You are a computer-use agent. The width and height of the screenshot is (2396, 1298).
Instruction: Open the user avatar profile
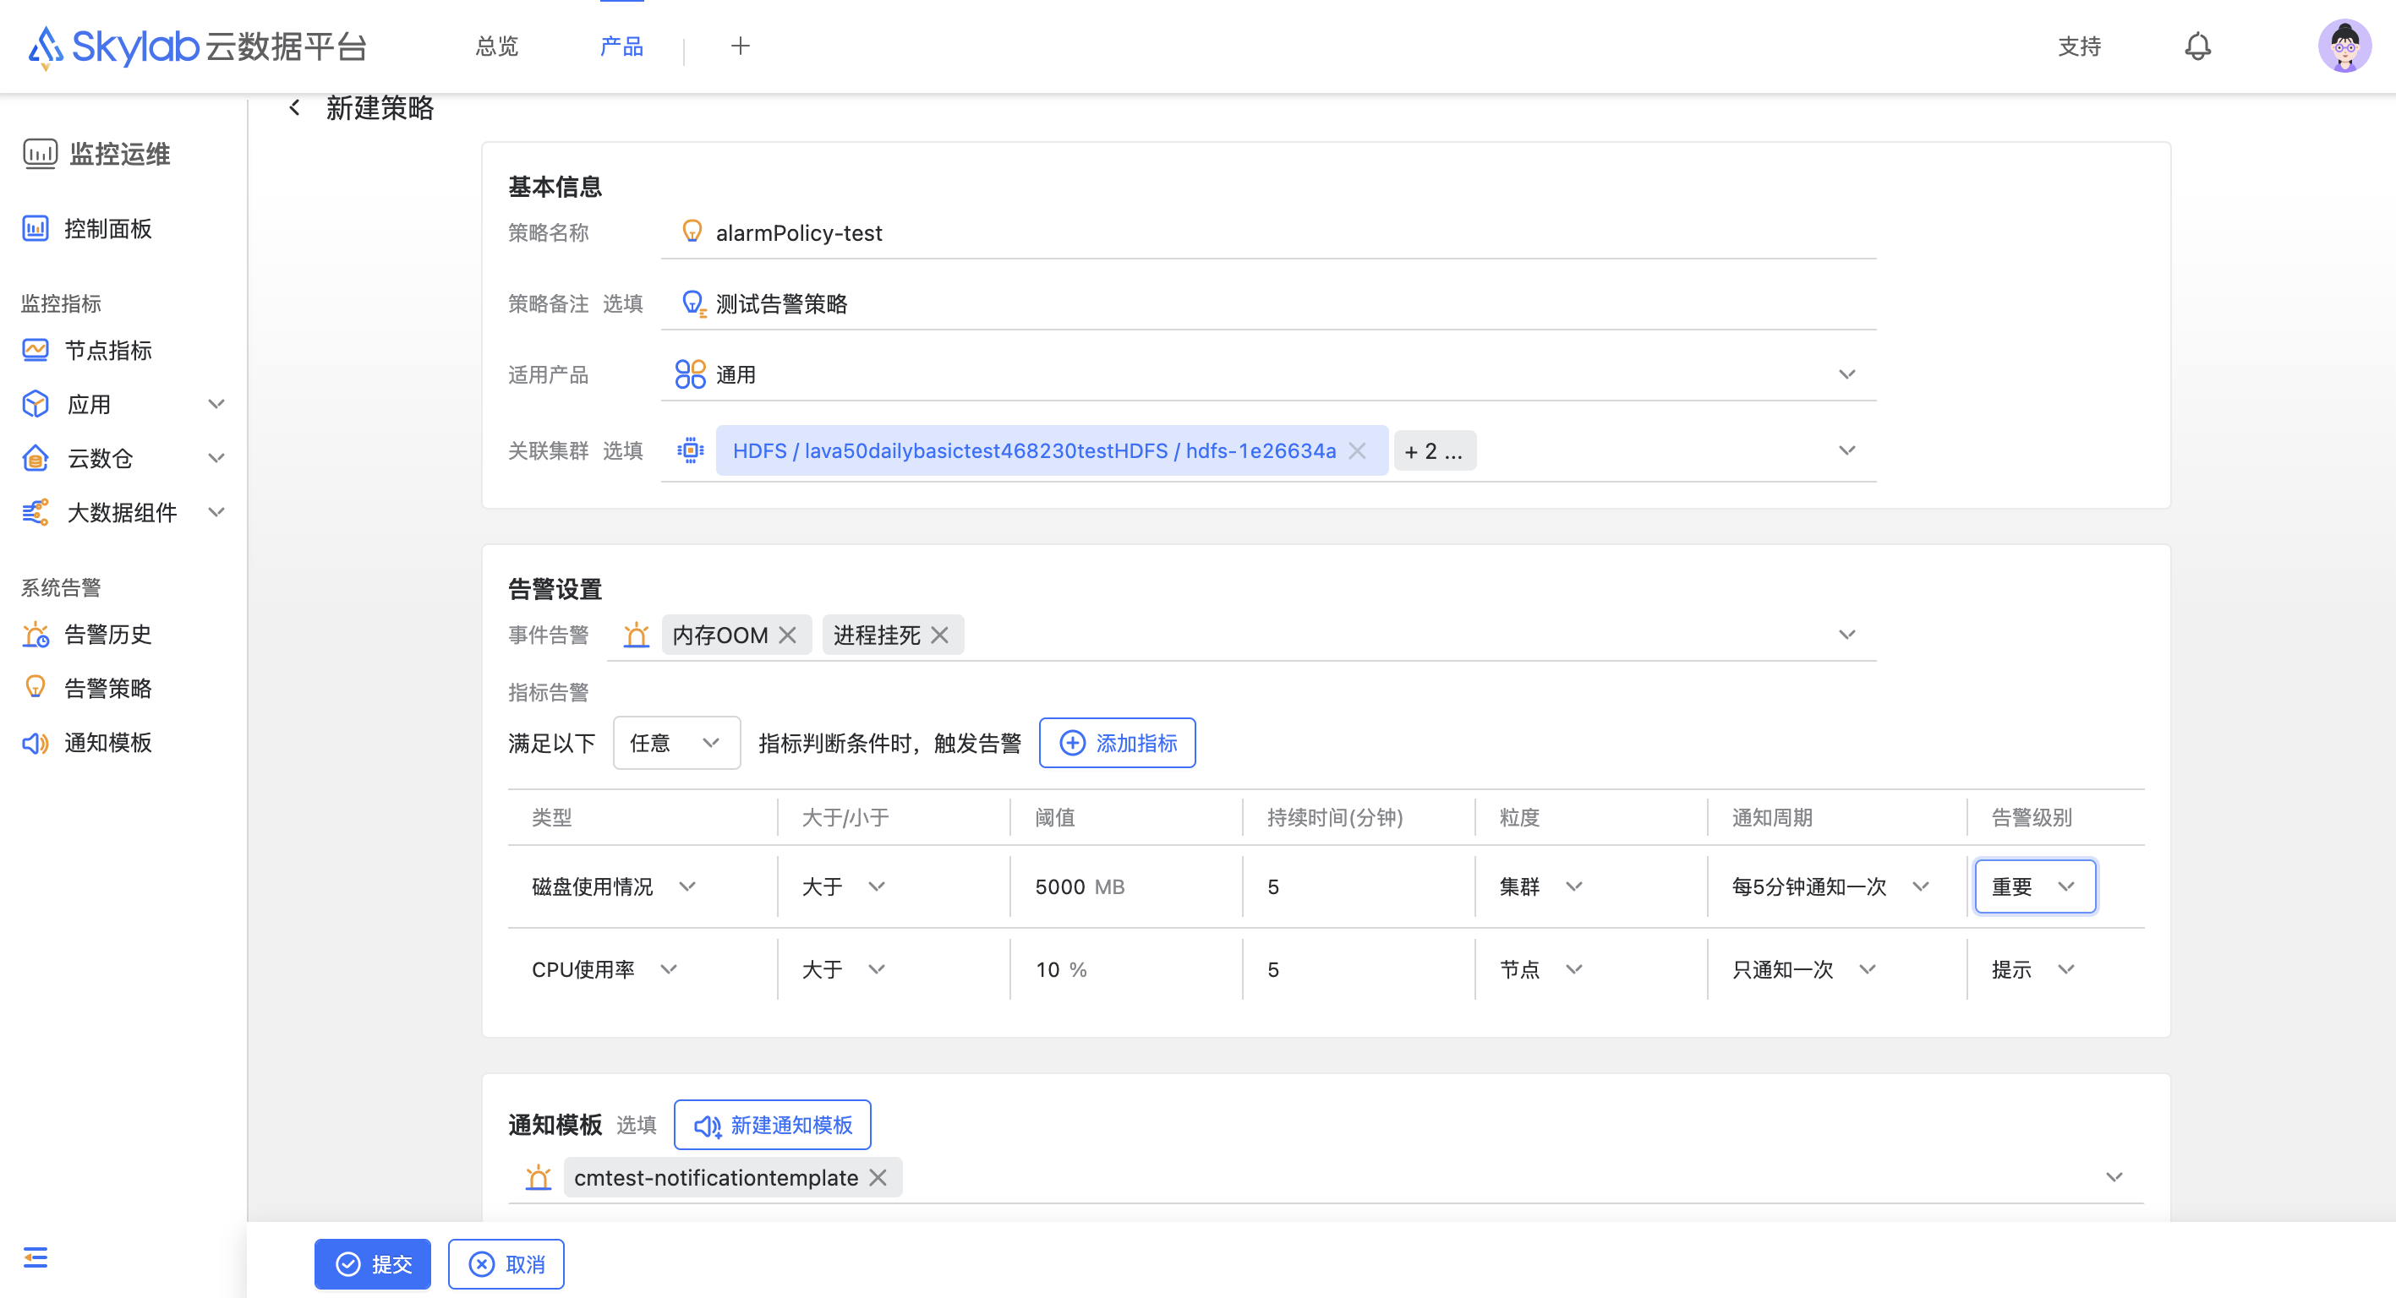click(2343, 46)
